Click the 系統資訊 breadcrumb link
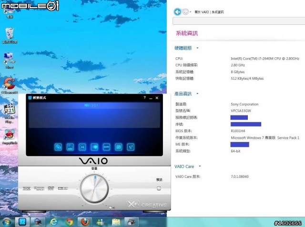The height and width of the screenshot is (227, 305). tap(218, 12)
